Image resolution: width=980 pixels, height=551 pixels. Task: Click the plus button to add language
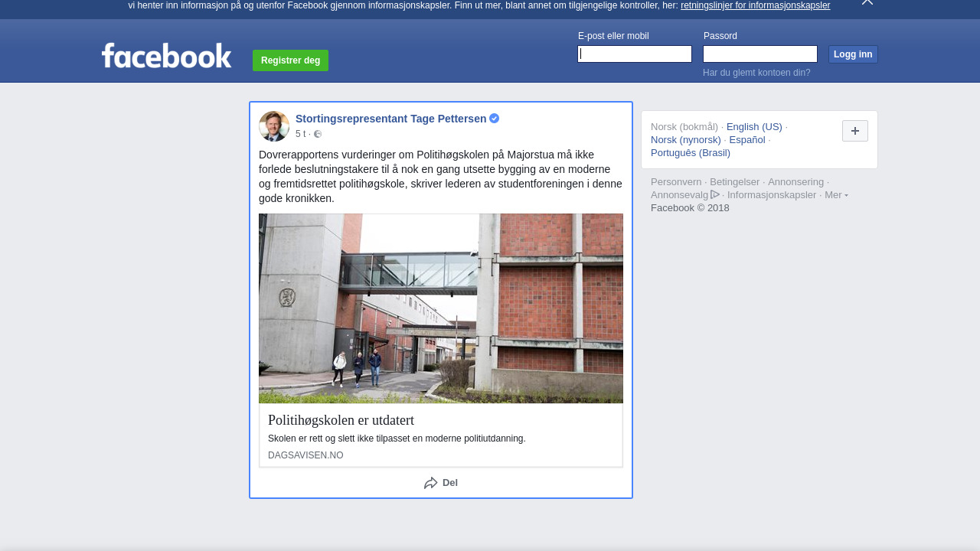pyautogui.click(x=855, y=131)
